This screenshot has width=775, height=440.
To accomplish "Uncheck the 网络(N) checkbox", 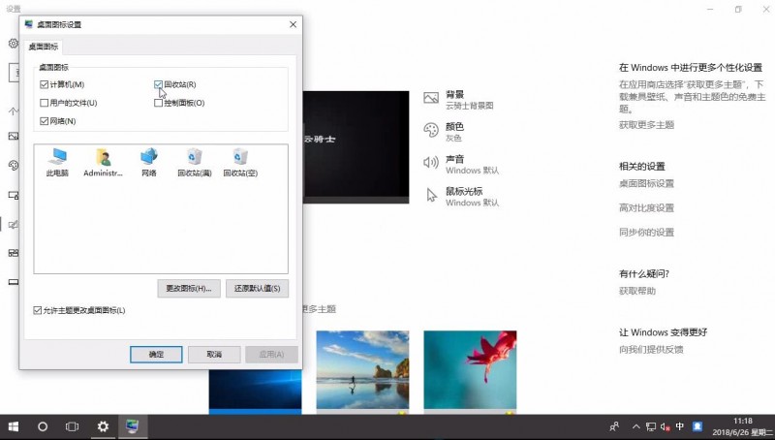I will tap(44, 121).
